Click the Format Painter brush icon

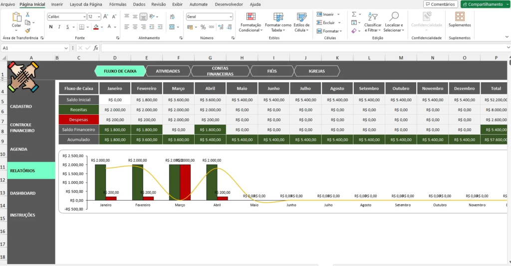(27, 30)
